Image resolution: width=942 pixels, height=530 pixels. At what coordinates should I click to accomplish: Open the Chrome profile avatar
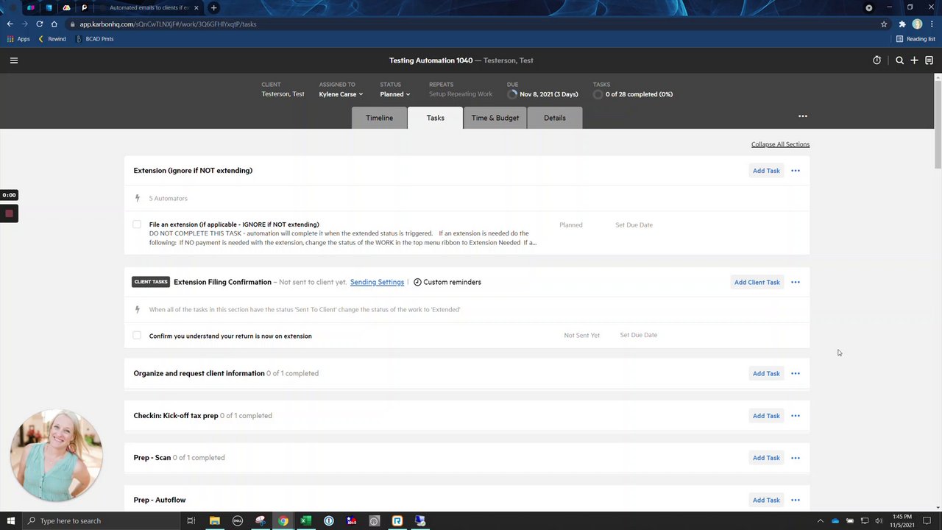tap(917, 24)
